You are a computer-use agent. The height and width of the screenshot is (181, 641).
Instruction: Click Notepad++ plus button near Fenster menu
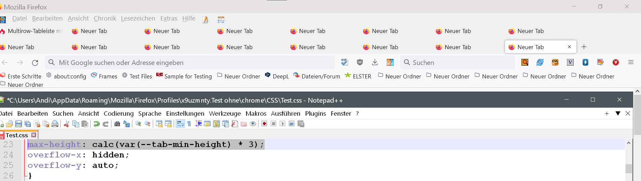point(607,113)
